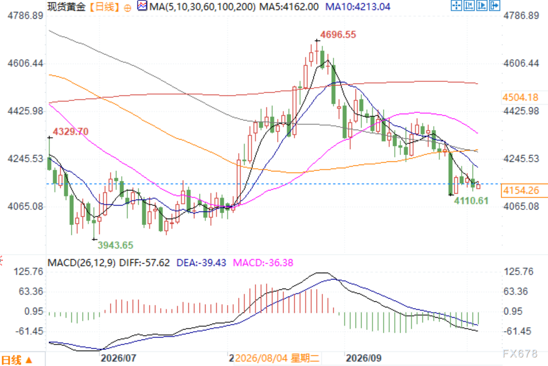Screen dimensions: 548x366
Task: Click the MACD(26,12,9) indicator label
Action: coord(81,263)
